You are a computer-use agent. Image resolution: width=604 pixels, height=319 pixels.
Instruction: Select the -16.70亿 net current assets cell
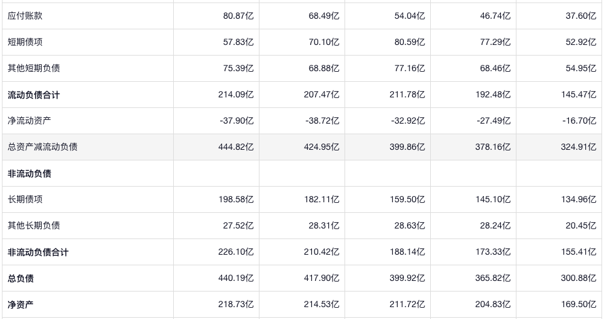point(578,120)
